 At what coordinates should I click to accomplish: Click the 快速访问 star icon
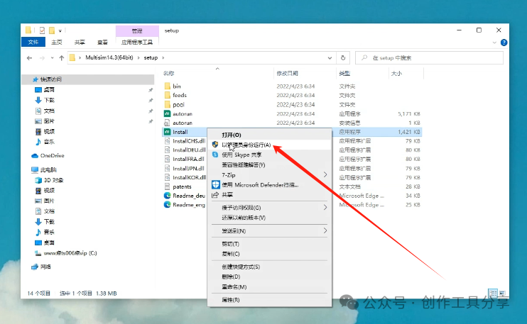click(x=36, y=79)
